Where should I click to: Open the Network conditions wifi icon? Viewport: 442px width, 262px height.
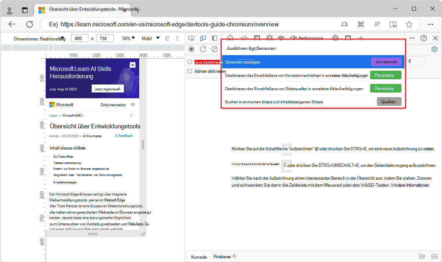tap(281, 38)
